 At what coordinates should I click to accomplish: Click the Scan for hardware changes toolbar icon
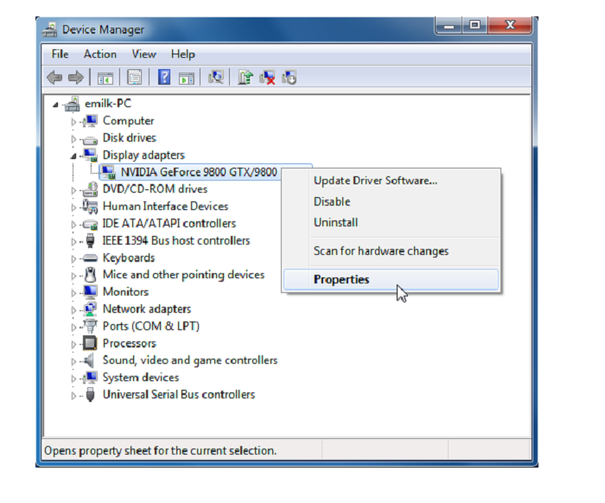click(x=216, y=77)
